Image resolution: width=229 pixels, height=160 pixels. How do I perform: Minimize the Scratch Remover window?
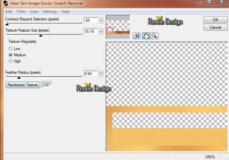(200, 2)
